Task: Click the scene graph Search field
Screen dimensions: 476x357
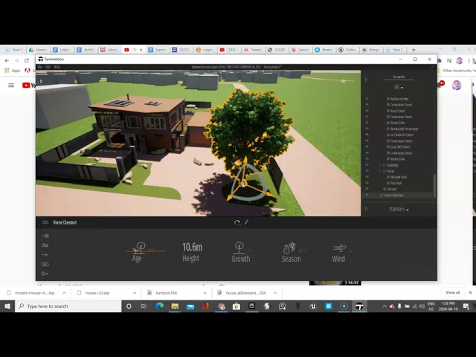Action: click(399, 77)
